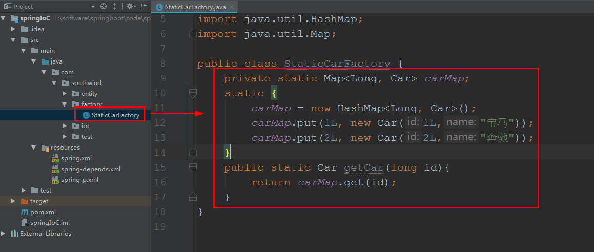
Task: Open spring.xml file
Action: coord(76,158)
